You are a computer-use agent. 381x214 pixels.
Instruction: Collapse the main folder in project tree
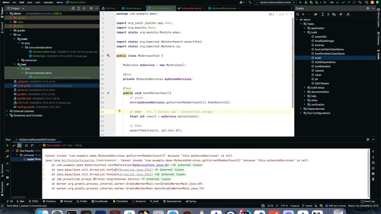(15, 39)
